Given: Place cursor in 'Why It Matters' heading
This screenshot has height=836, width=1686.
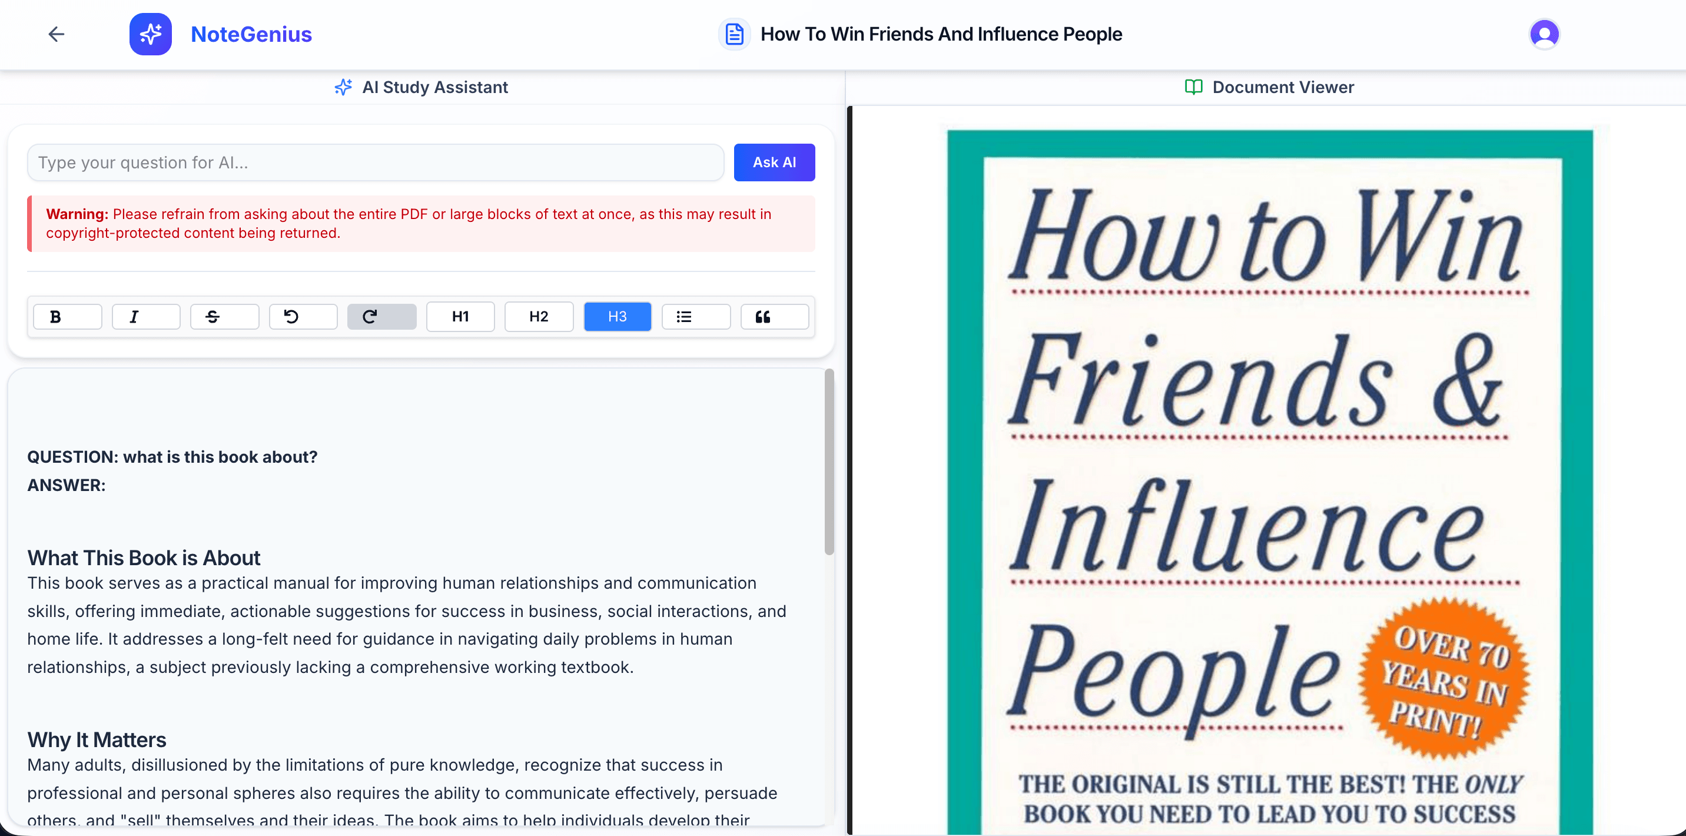Looking at the screenshot, I should click(x=97, y=740).
